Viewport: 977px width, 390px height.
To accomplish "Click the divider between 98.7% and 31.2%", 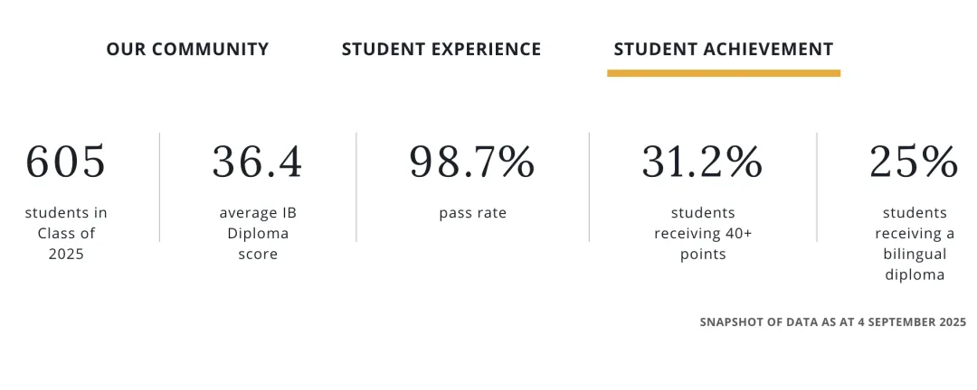I will [589, 187].
